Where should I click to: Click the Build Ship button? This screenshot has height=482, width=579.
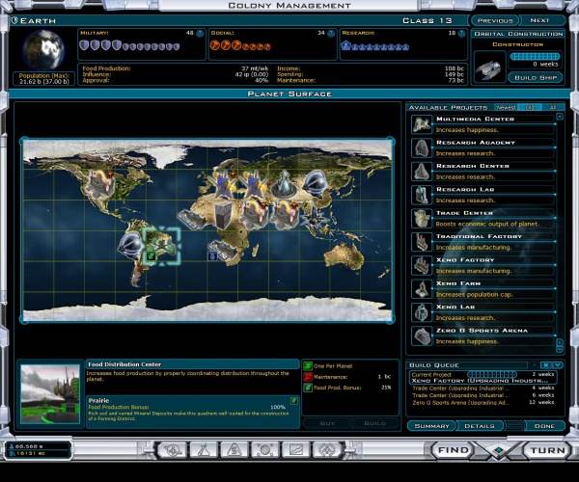point(536,78)
